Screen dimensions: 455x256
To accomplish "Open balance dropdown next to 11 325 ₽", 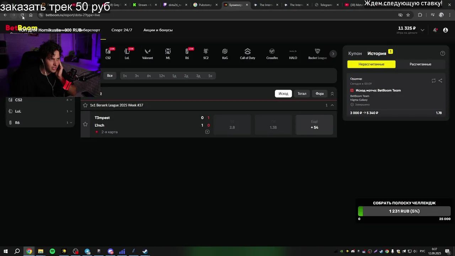I will click(x=422, y=30).
